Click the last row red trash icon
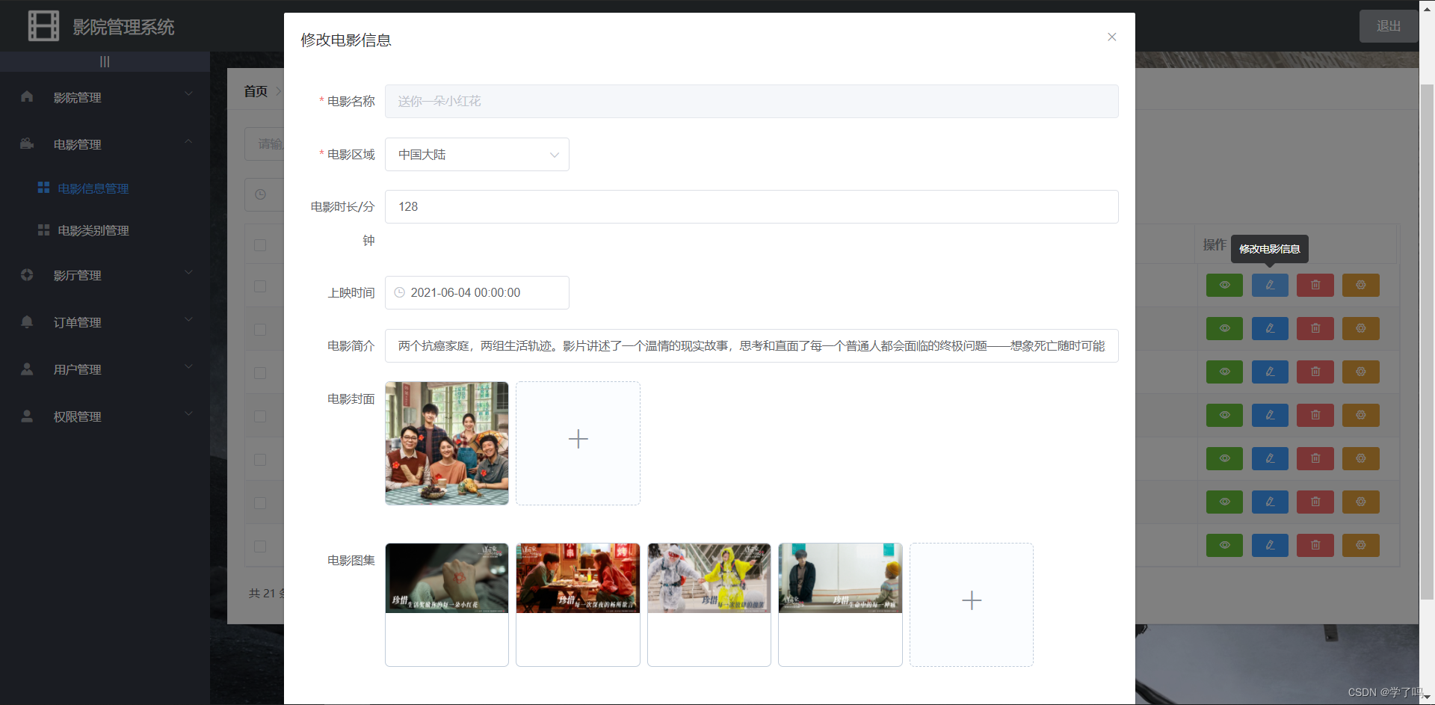Screen dimensions: 1435x705 pyautogui.click(x=1315, y=545)
